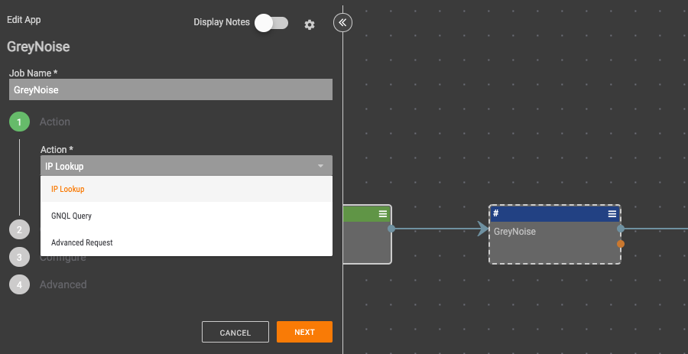Image resolution: width=688 pixels, height=354 pixels.
Task: Click the Action step label
Action: point(55,122)
